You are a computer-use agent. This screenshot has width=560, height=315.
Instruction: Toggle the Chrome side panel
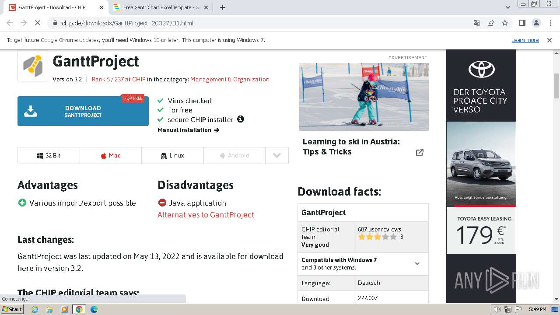522,23
